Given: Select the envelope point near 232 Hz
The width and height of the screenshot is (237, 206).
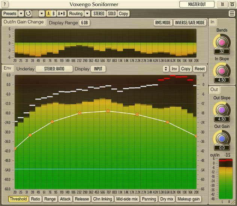Looking at the screenshot, I should (x=79, y=113).
